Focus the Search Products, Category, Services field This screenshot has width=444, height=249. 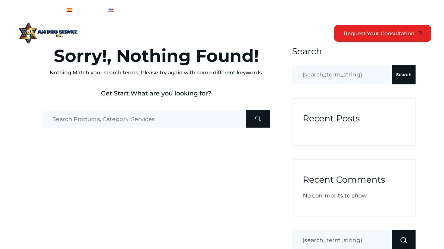[144, 119]
